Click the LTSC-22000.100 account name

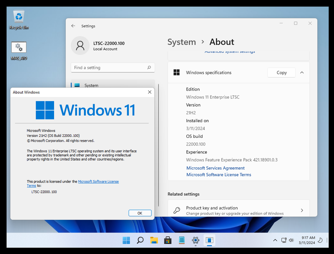[x=109, y=43]
